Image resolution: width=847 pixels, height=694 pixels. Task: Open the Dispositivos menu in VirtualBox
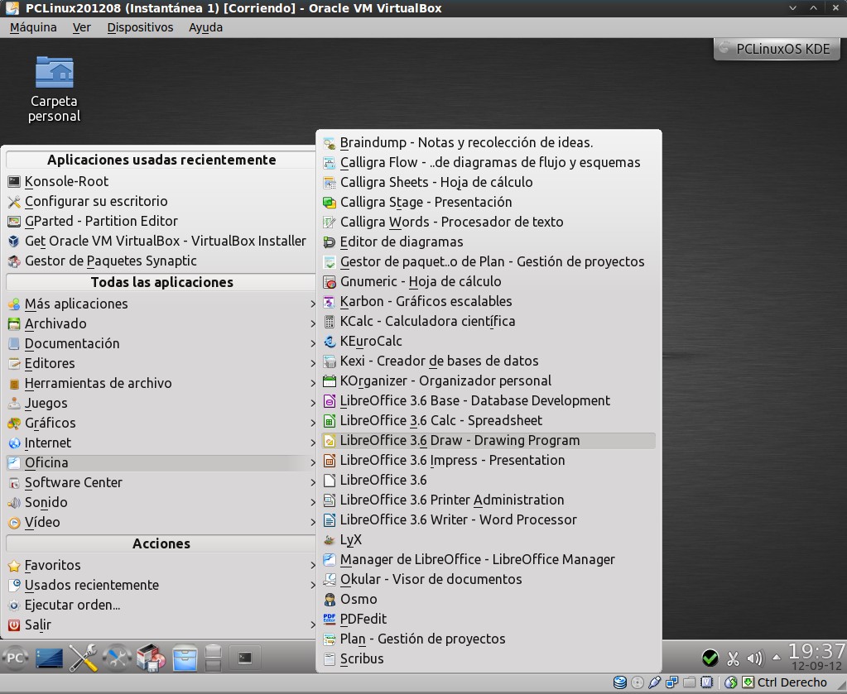point(140,27)
